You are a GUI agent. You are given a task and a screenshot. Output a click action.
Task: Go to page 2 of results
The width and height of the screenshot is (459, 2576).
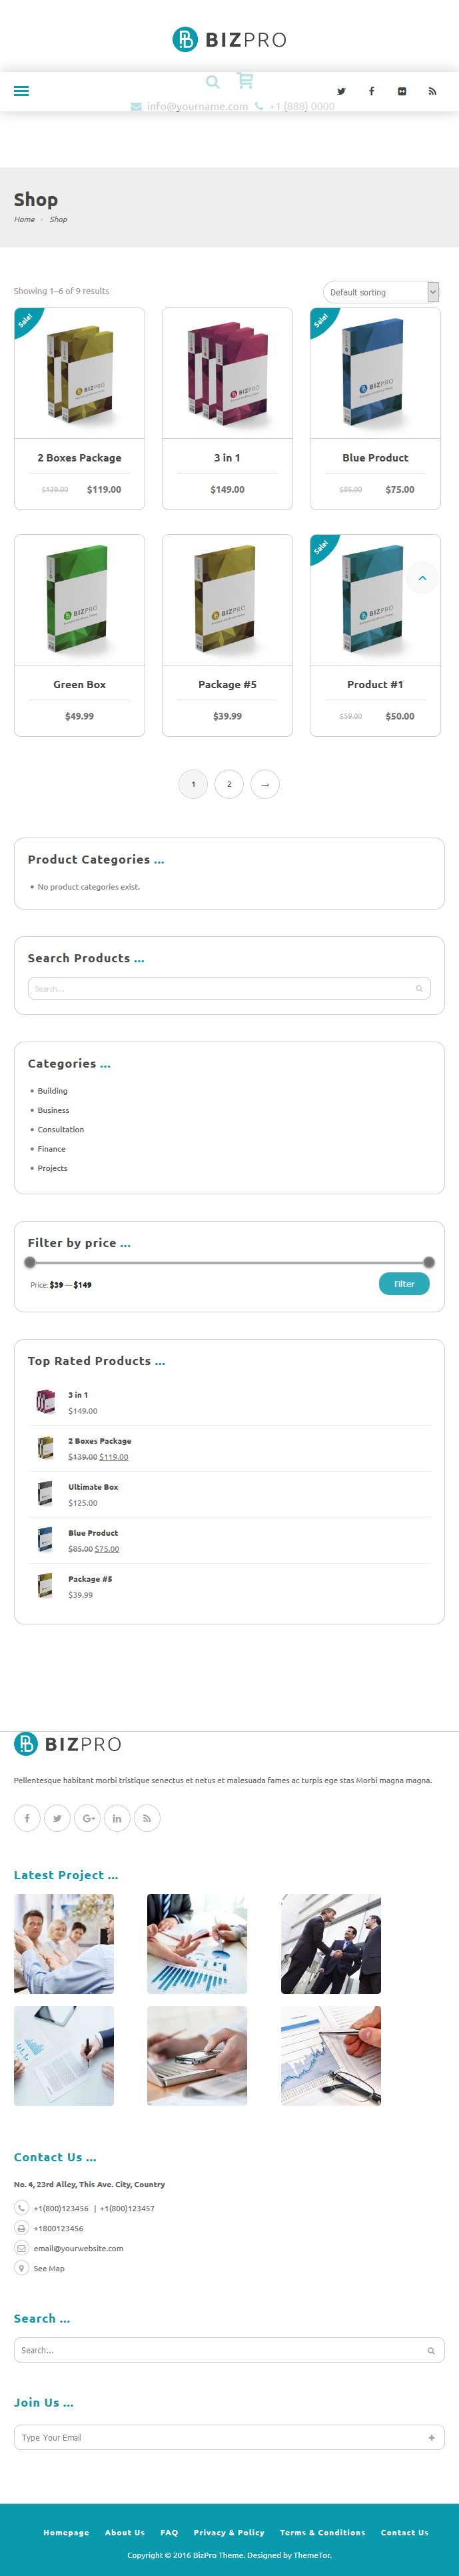coord(229,784)
